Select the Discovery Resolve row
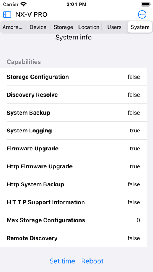The height and width of the screenshot is (272, 153). coord(76,95)
